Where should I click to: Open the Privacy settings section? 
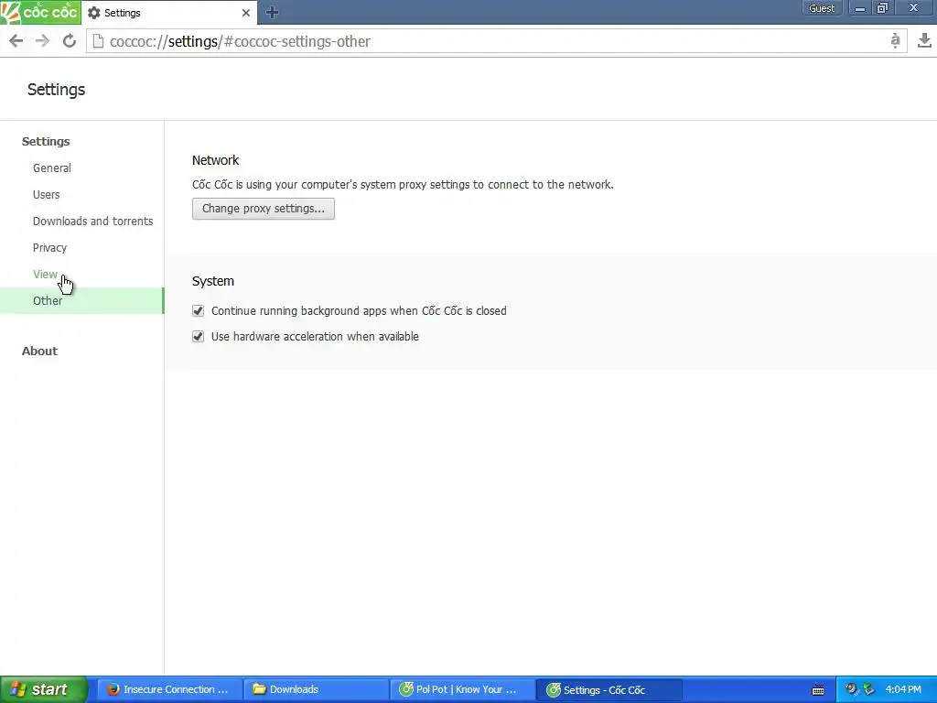[49, 247]
